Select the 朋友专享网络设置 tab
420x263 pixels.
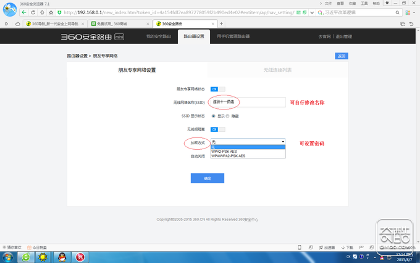137,70
